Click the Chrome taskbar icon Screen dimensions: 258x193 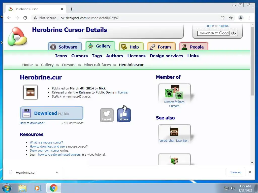(x=53, y=188)
